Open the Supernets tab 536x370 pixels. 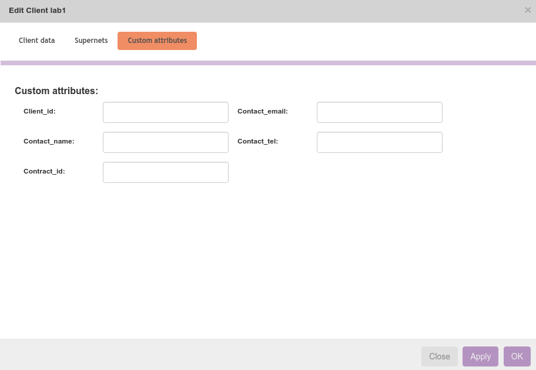91,41
